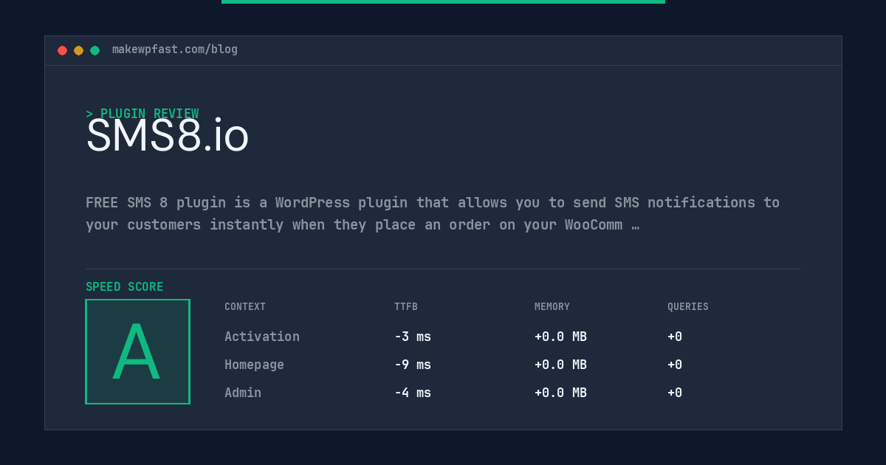Click the QUERIES column header
The width and height of the screenshot is (886, 465).
688,307
